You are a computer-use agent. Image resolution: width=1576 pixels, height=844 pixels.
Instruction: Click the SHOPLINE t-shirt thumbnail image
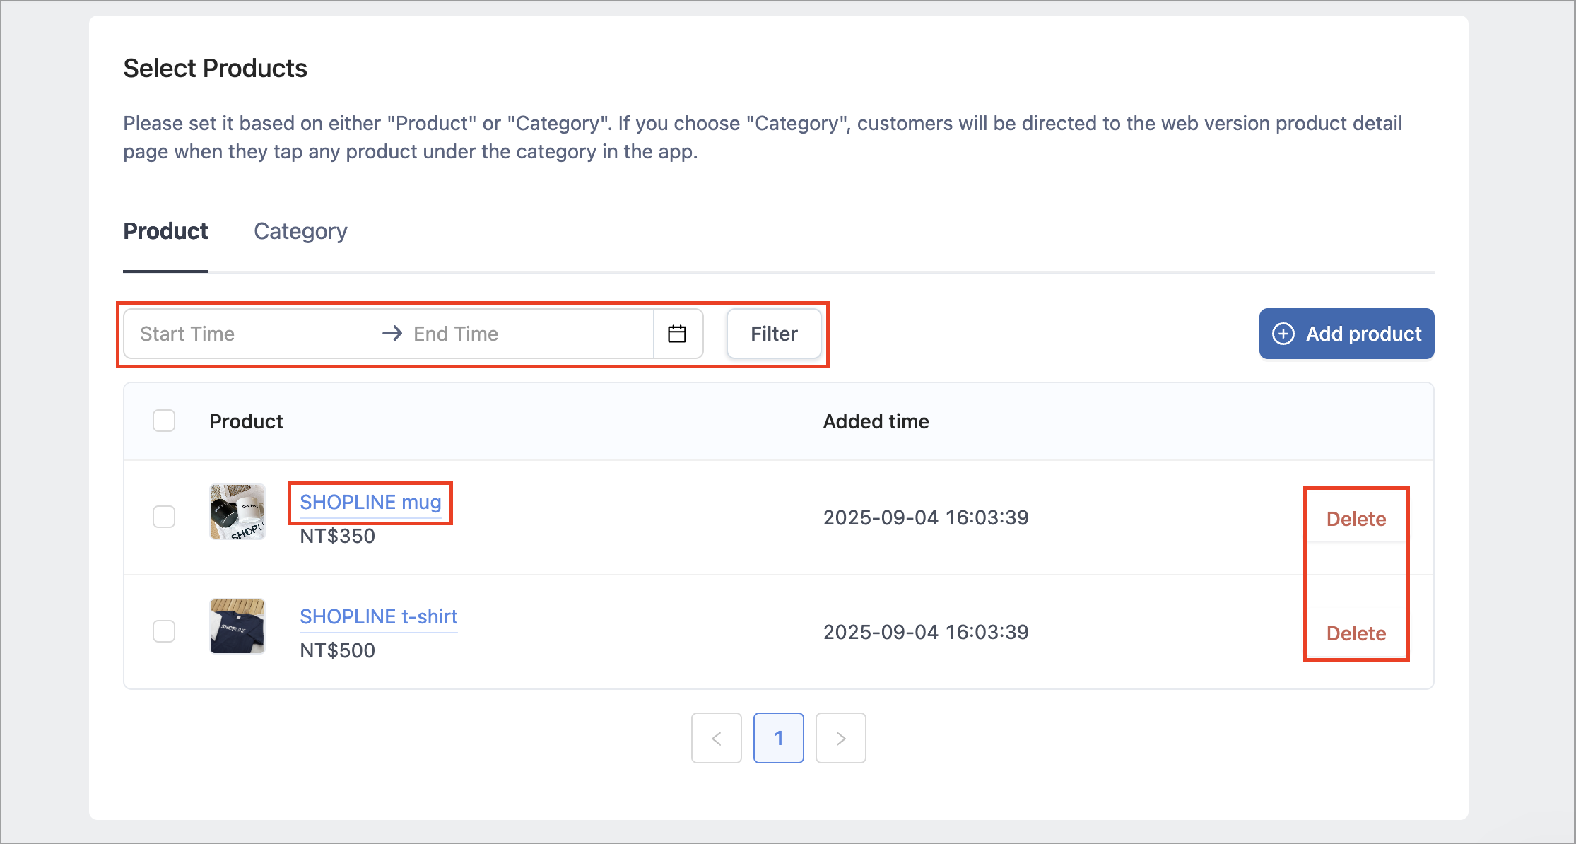(x=237, y=626)
